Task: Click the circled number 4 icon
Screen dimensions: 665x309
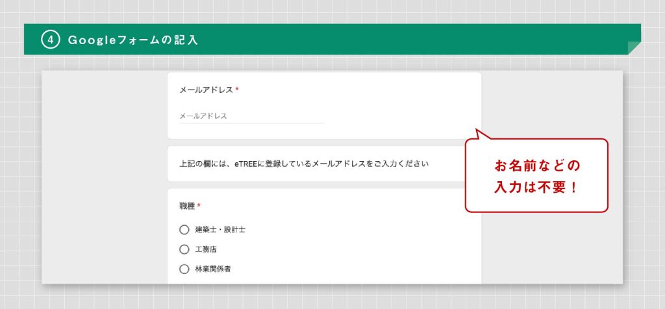Action: point(50,40)
